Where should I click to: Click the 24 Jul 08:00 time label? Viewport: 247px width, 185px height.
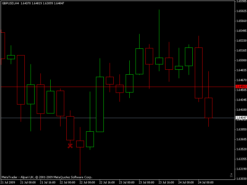pos(206,183)
